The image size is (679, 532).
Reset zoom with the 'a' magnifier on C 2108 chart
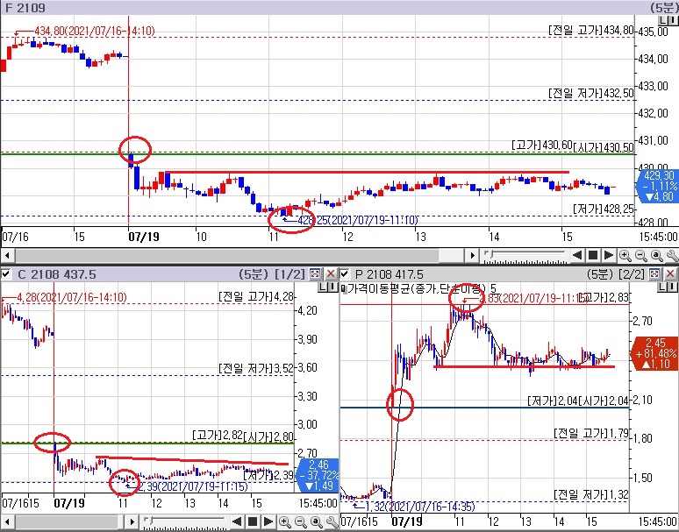[316, 522]
